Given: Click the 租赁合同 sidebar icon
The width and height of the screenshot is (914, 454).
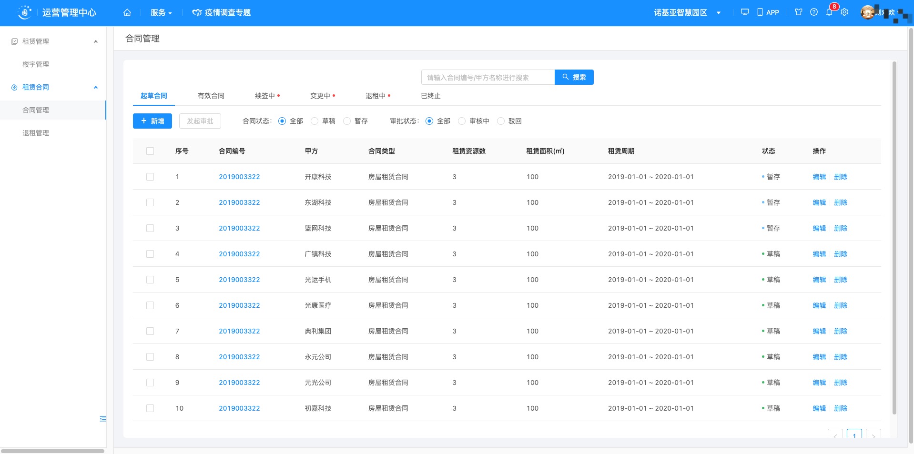Looking at the screenshot, I should 14,87.
